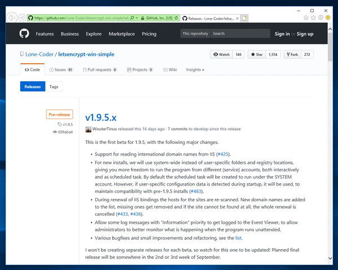Click the page scrollbar up arrow
Image resolution: width=338 pixels, height=270 pixels.
(x=330, y=29)
